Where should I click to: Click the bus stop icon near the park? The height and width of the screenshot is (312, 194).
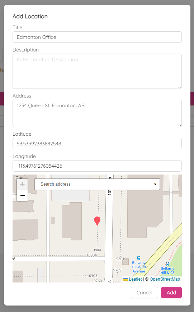tap(167, 264)
